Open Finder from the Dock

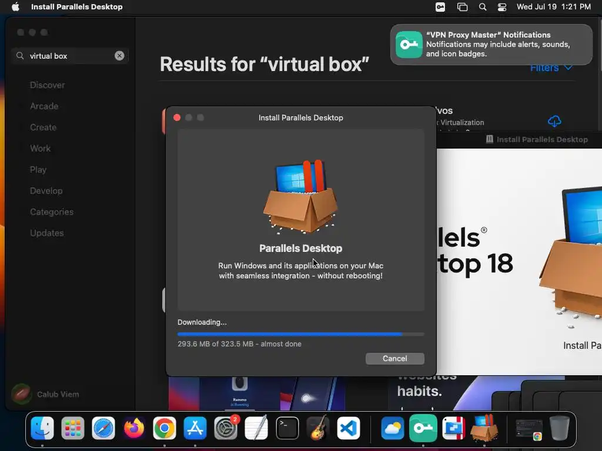point(42,428)
